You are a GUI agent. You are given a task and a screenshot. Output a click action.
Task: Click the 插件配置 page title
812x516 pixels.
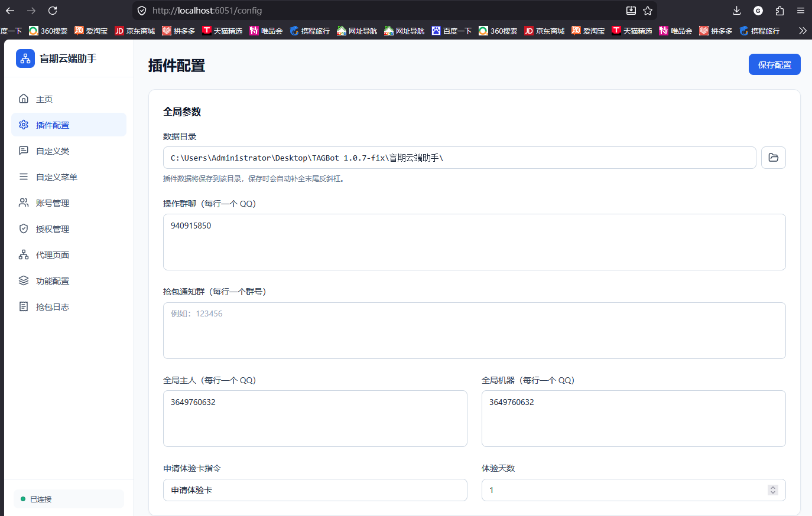[177, 66]
